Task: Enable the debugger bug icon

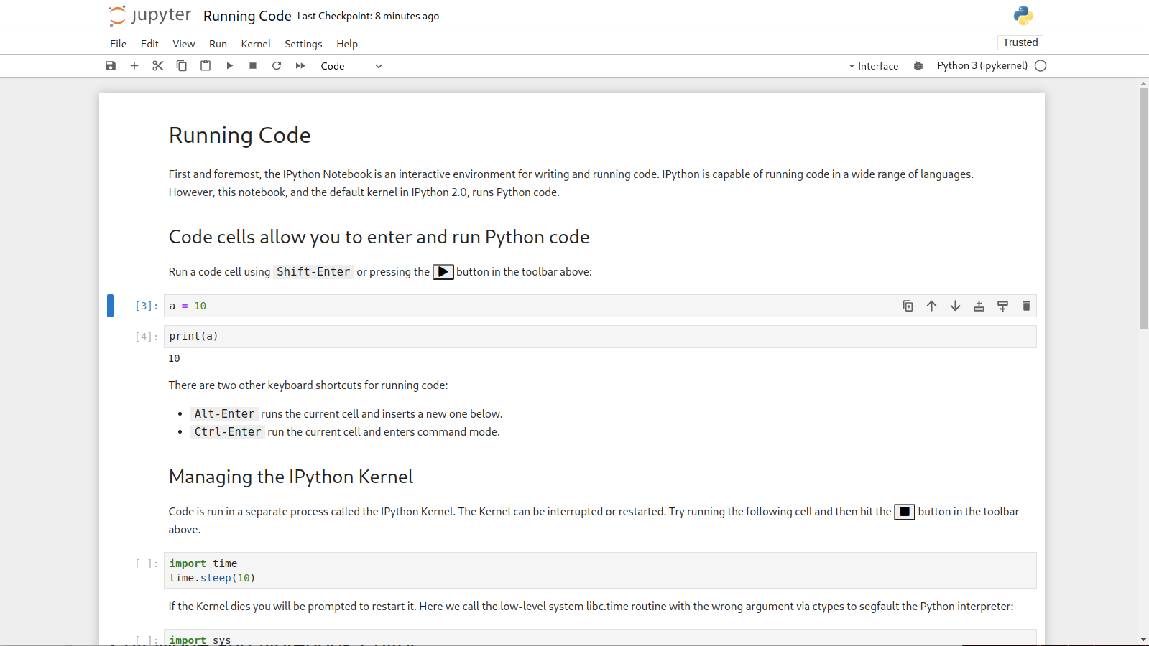Action: pos(918,66)
